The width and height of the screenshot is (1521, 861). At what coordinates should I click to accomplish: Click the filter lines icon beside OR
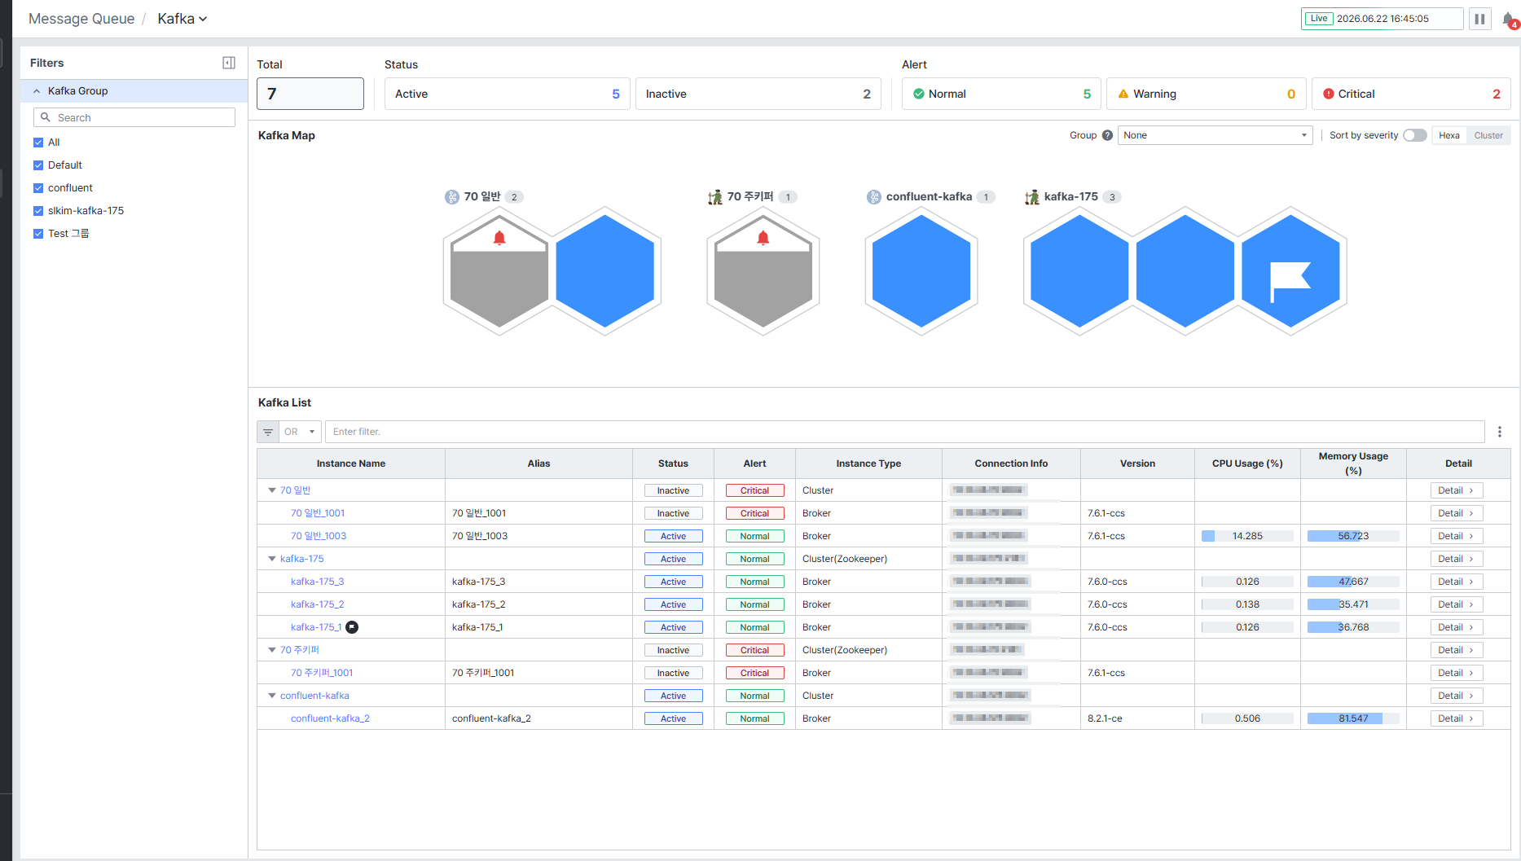coord(268,432)
